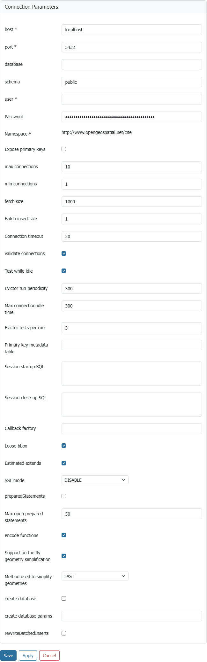Click the Save button
Screen dimensions: 207x662
[8, 656]
